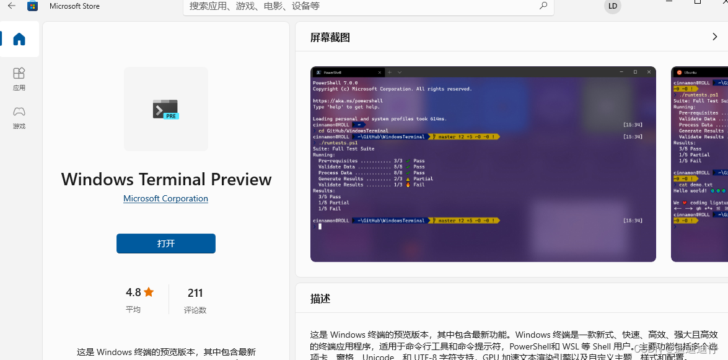Open the LD user profile avatar
Viewport: 728px width, 360px height.
[x=612, y=6]
